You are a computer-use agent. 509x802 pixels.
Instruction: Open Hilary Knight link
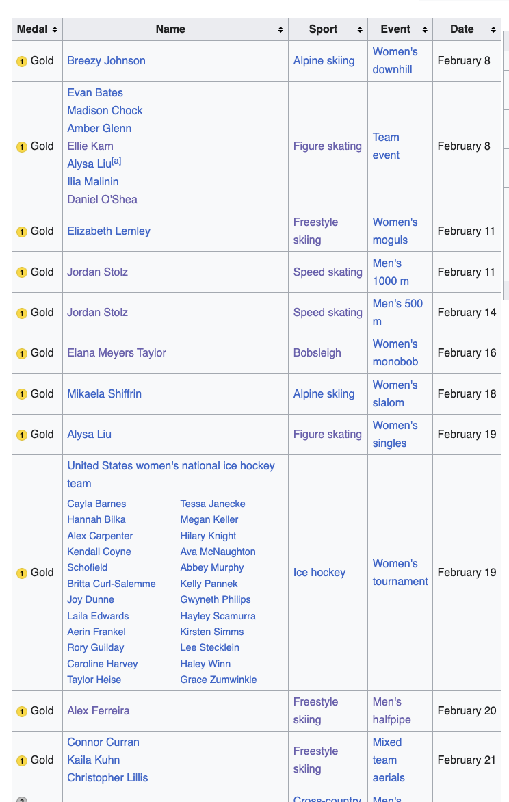click(208, 536)
